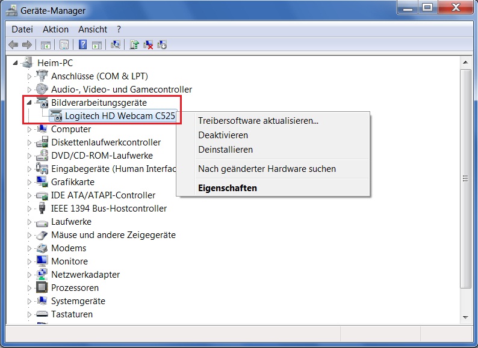Screen dimensions: 478x348
Task: Click the Uninstall device red X icon
Action: tap(148, 45)
